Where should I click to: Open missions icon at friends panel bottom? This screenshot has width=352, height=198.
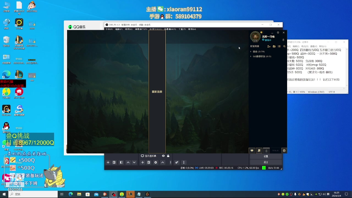coord(259,151)
